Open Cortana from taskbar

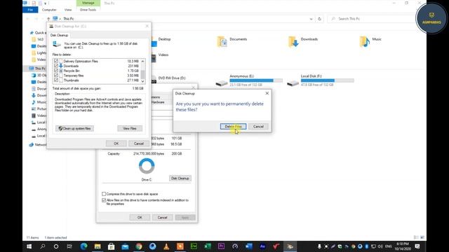[56, 246]
